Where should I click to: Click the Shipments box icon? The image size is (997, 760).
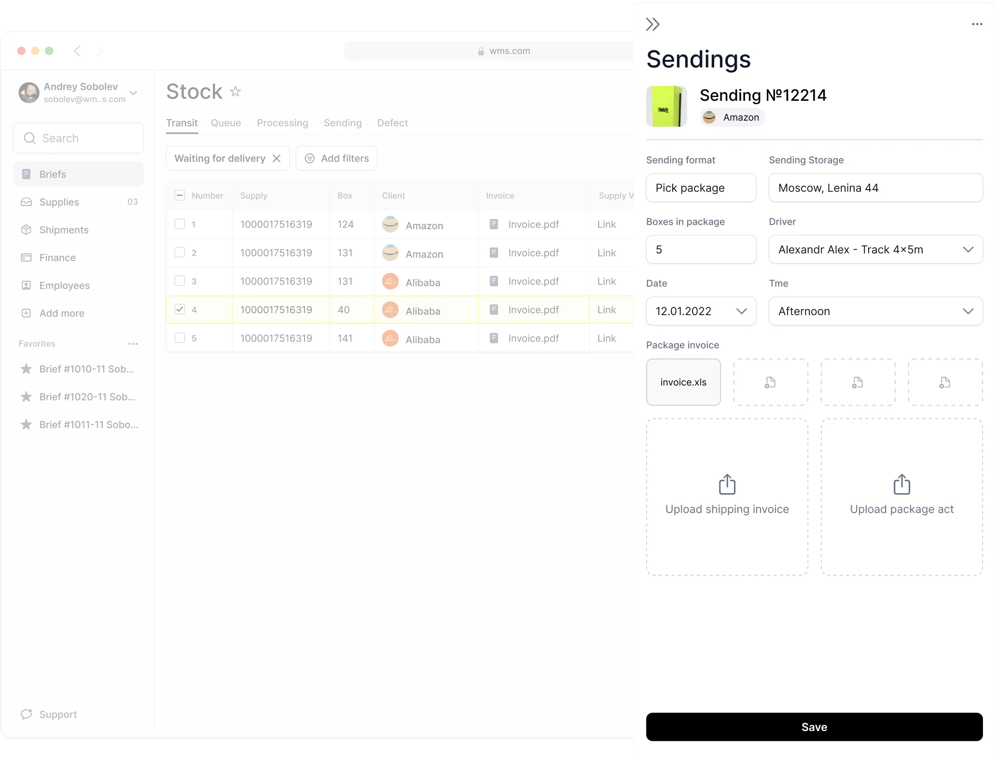pos(27,230)
